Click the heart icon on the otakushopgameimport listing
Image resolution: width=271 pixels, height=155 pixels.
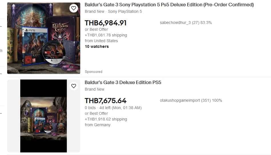[x=74, y=86]
